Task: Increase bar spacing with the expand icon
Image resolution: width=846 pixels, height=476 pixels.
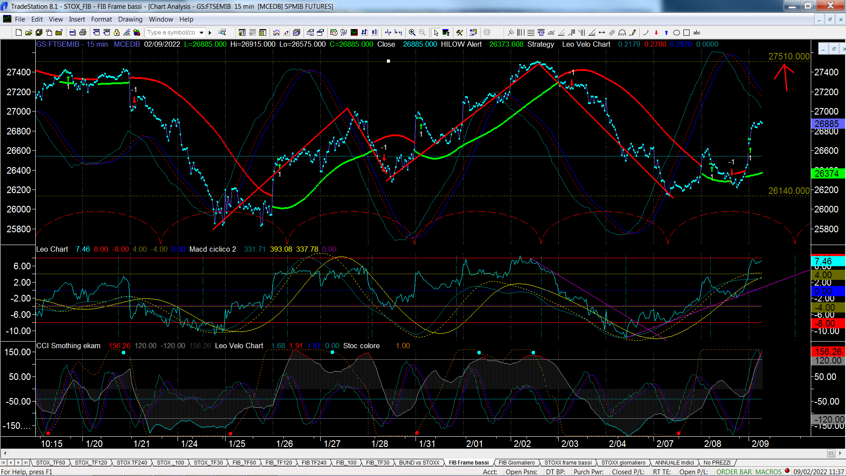Action: point(398,33)
